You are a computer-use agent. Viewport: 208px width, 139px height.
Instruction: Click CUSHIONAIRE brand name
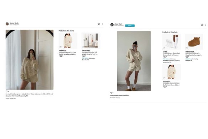coord(190,51)
